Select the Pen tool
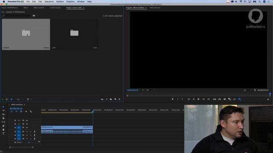Viewport: 273px width, 153px height. [3, 126]
